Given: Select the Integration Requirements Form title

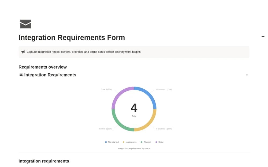Looking at the screenshot, I should 72,37.
